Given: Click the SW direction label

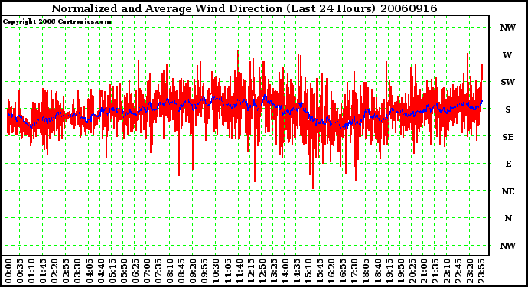Looking at the screenshot, I should click(508, 82).
